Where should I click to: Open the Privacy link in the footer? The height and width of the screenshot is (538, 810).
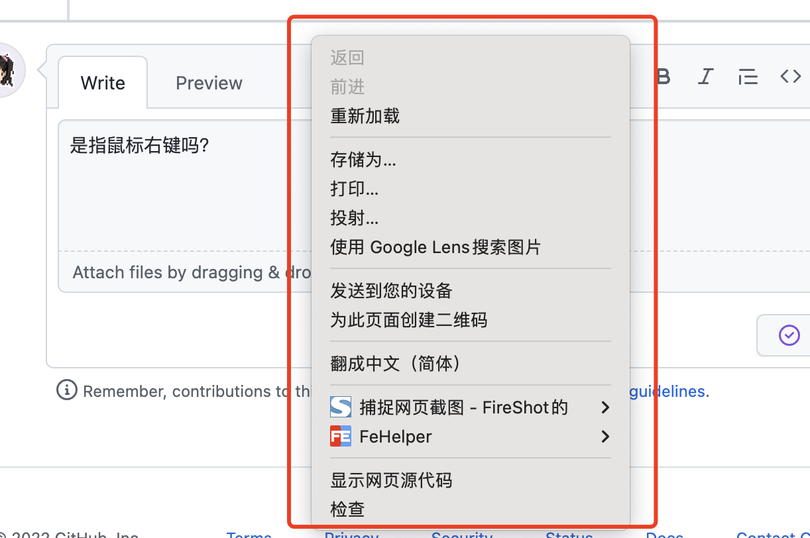point(351,534)
